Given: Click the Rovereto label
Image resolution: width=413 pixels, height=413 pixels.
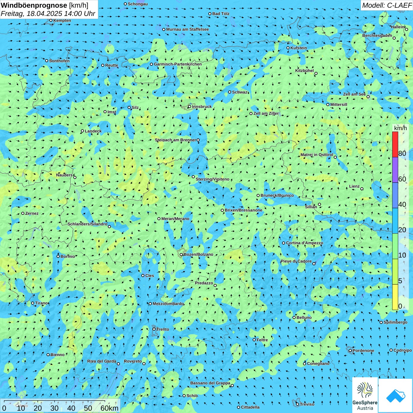Looking at the screenshot, I should click(x=133, y=361).
